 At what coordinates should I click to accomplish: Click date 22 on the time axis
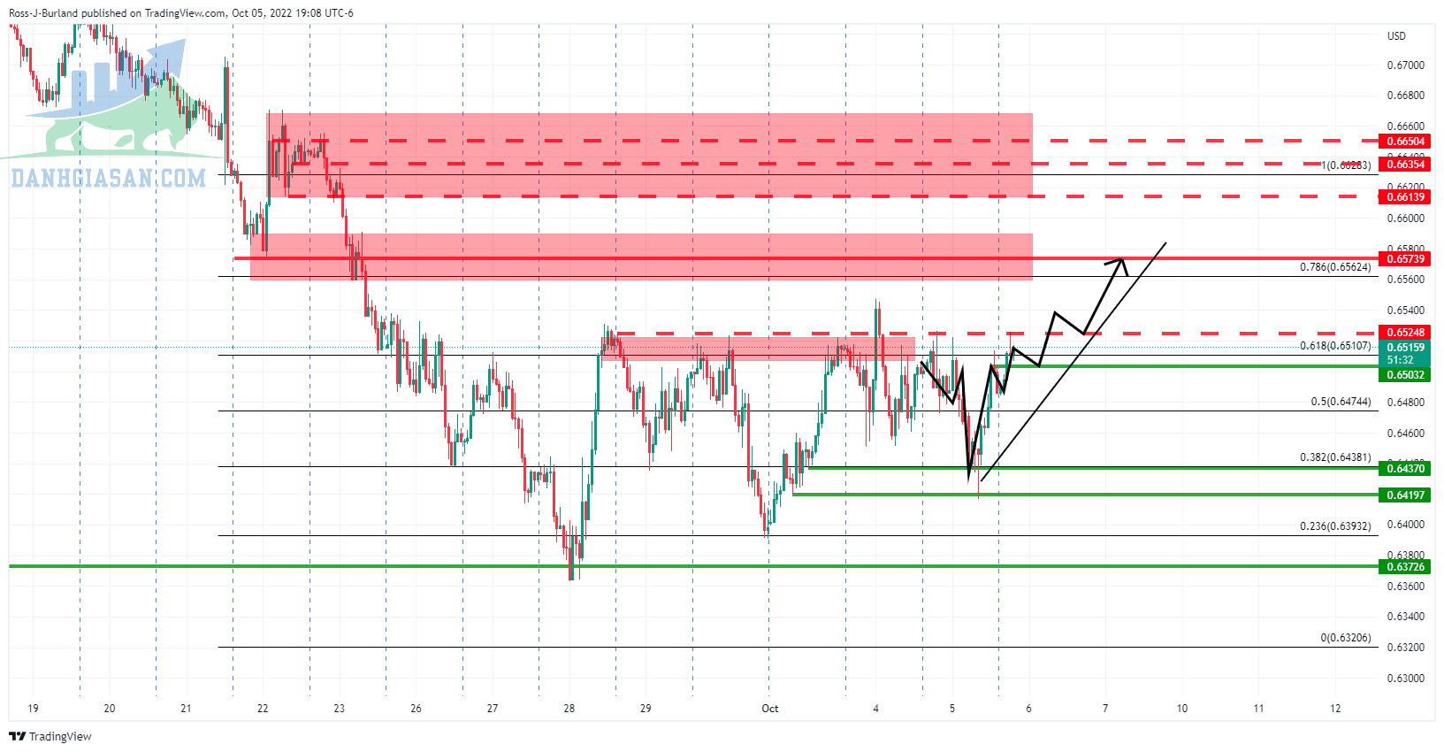pyautogui.click(x=263, y=709)
